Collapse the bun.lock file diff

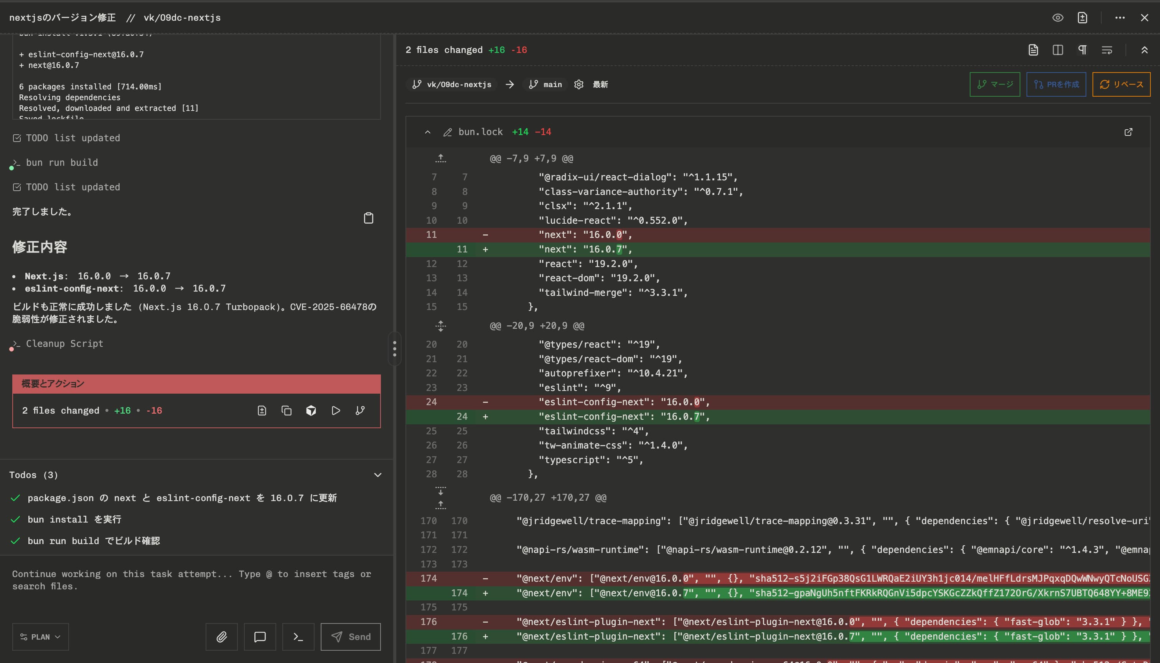(x=427, y=132)
